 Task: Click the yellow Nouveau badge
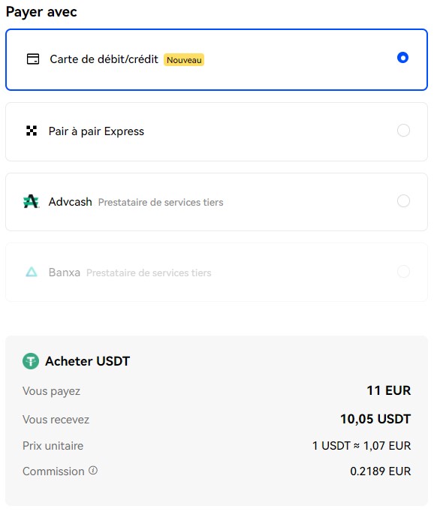click(x=184, y=60)
